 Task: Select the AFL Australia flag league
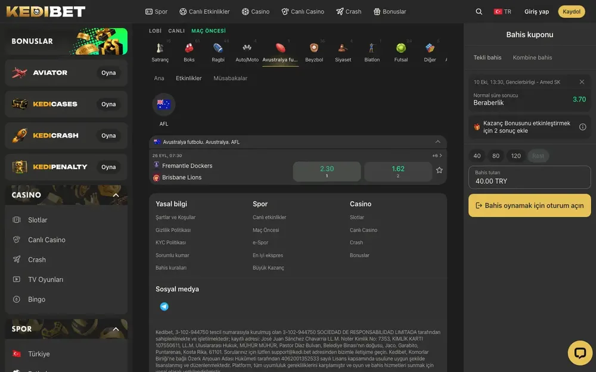(164, 104)
